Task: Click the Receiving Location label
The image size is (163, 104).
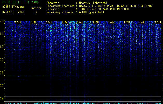Action: (x=60, y=6)
